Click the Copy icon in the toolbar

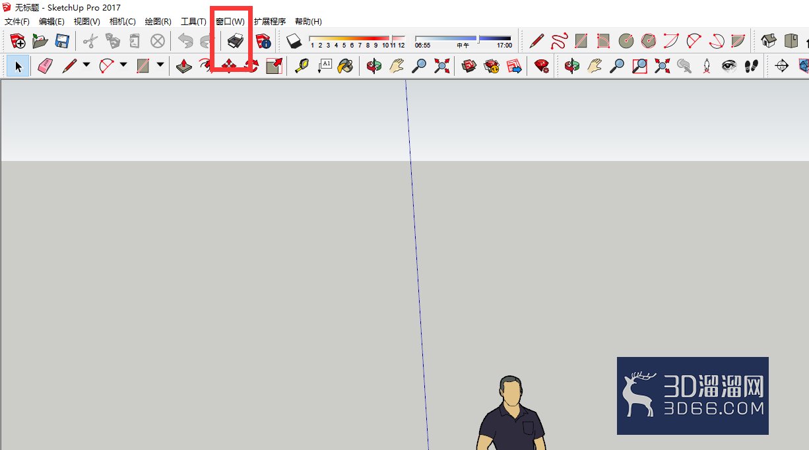113,42
